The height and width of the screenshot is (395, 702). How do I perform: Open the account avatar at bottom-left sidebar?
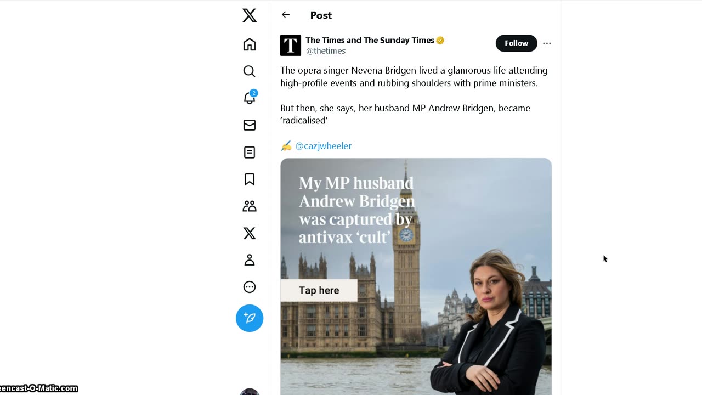pyautogui.click(x=250, y=392)
